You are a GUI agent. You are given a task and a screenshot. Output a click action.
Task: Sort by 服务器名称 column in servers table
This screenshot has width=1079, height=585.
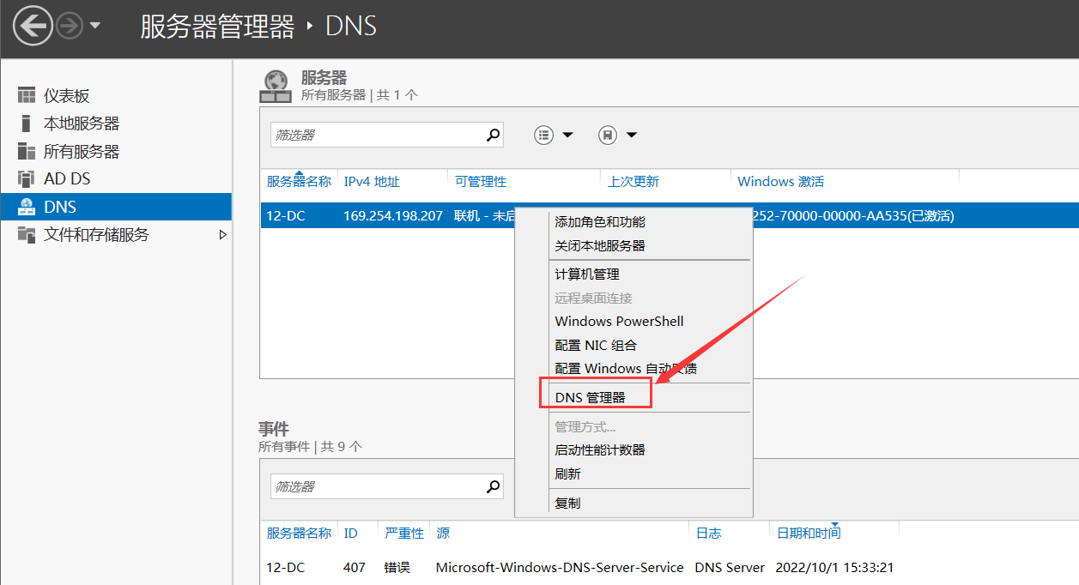[299, 181]
